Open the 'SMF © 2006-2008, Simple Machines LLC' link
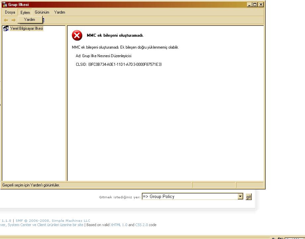This screenshot has height=239, width=305. coord(53,220)
